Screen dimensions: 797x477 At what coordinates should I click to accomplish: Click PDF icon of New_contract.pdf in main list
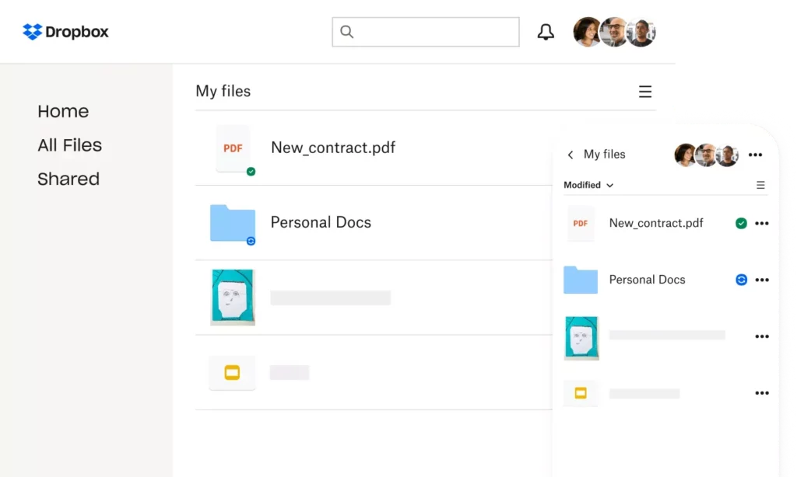(233, 148)
